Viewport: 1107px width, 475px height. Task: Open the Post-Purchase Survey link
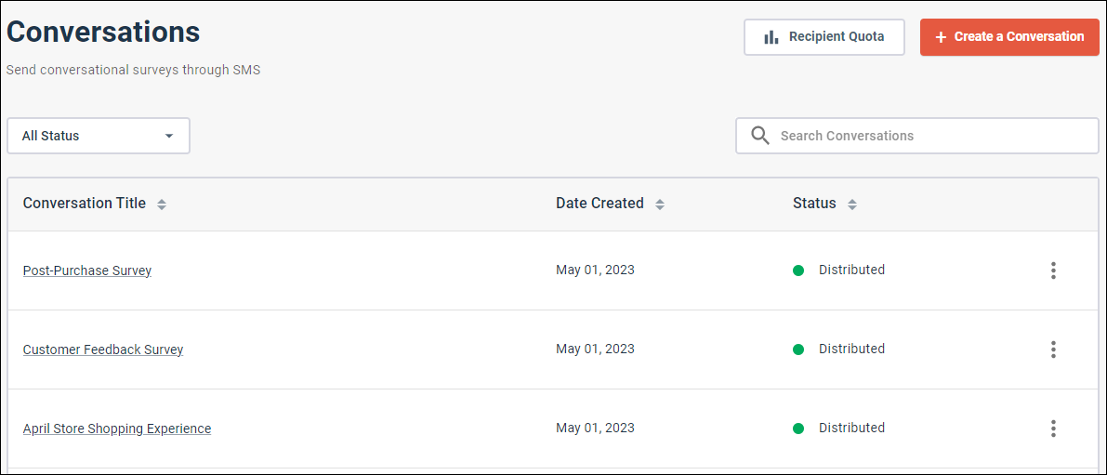point(86,270)
